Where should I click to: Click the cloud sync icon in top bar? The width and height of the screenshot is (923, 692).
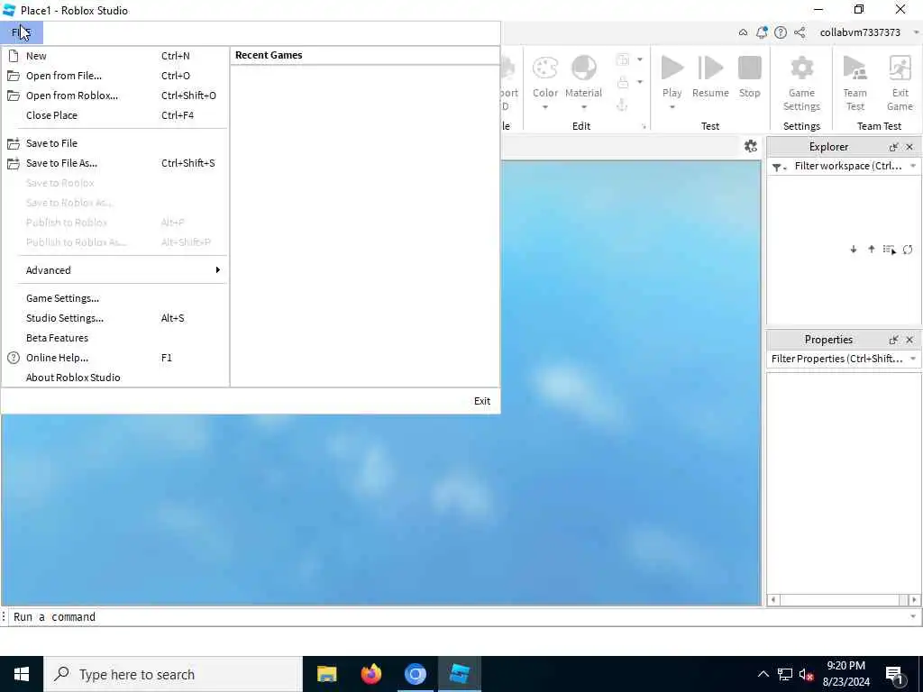(x=743, y=32)
